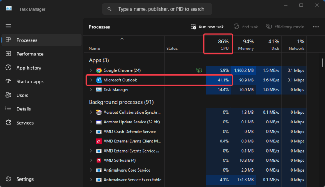Click Outlook's 5.6 MB/s disk value
The width and height of the screenshot is (325, 187).
click(269, 80)
